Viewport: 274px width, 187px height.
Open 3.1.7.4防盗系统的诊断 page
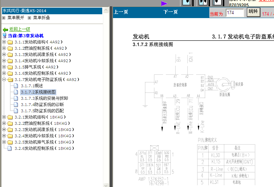(42, 105)
